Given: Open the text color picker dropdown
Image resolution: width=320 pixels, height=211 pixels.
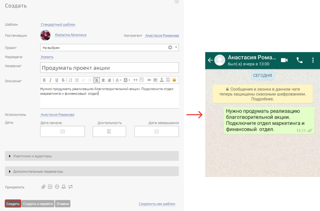Looking at the screenshot, I should (x=118, y=80).
